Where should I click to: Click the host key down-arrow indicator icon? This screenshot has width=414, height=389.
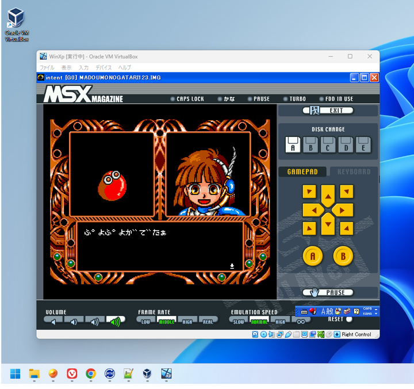tap(337, 334)
